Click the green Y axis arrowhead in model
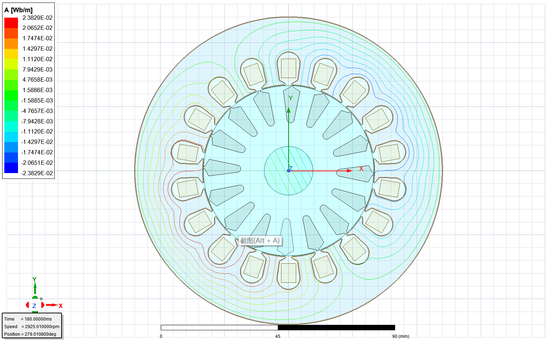Screen dimensions: 556x340 pyautogui.click(x=288, y=110)
